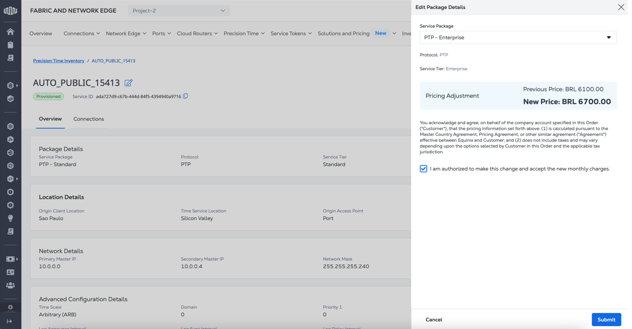
Task: Click the chevron next to New
Action: pyautogui.click(x=394, y=33)
